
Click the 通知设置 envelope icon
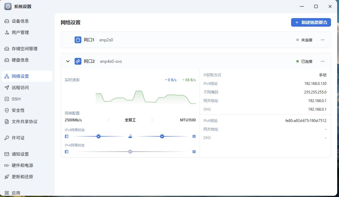7,154
